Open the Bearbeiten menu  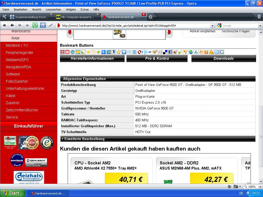click(21, 9)
